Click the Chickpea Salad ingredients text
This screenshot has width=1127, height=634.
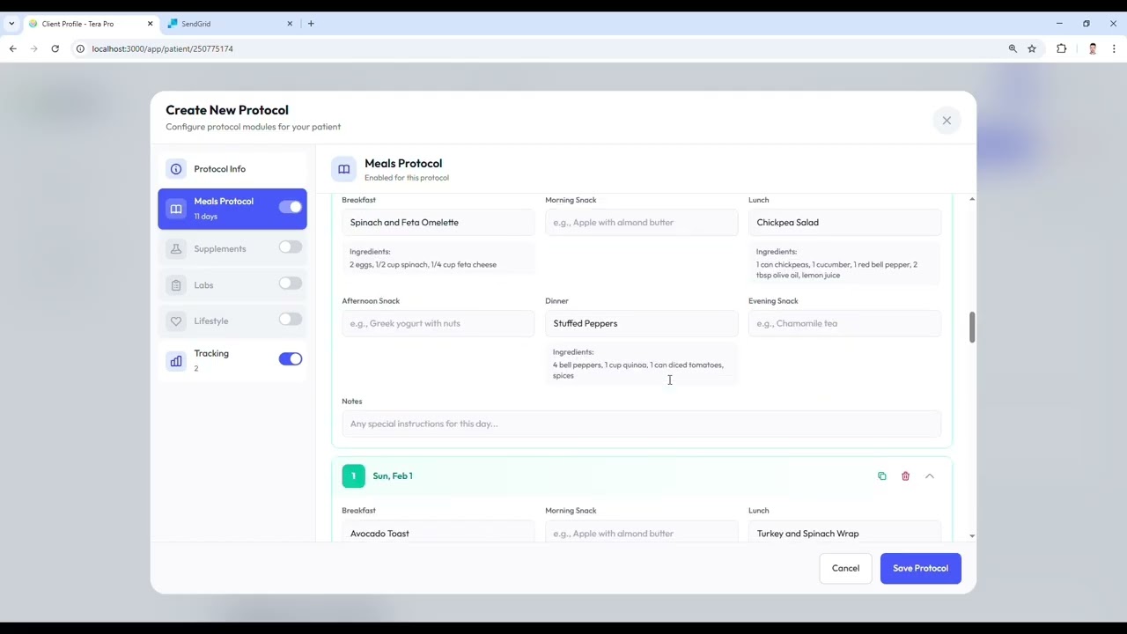pyautogui.click(x=836, y=269)
